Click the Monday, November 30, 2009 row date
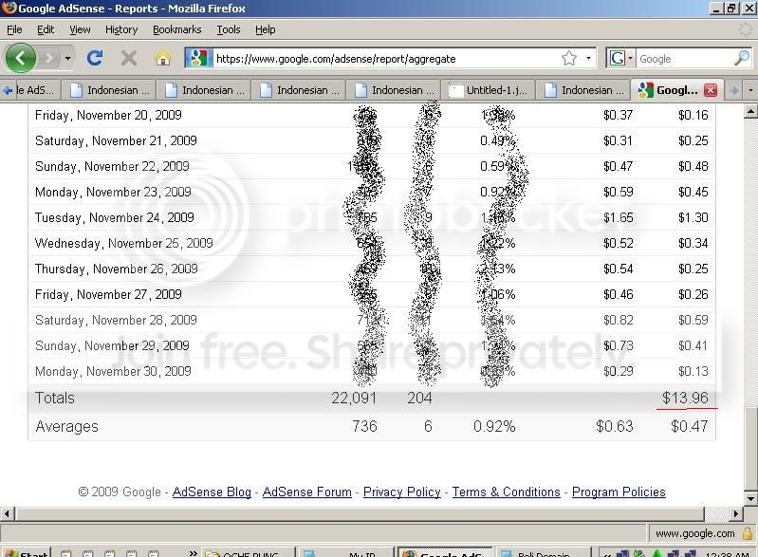Image resolution: width=758 pixels, height=557 pixels. click(x=113, y=371)
